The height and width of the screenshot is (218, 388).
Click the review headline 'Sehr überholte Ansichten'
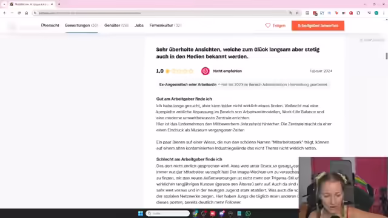tap(238, 53)
